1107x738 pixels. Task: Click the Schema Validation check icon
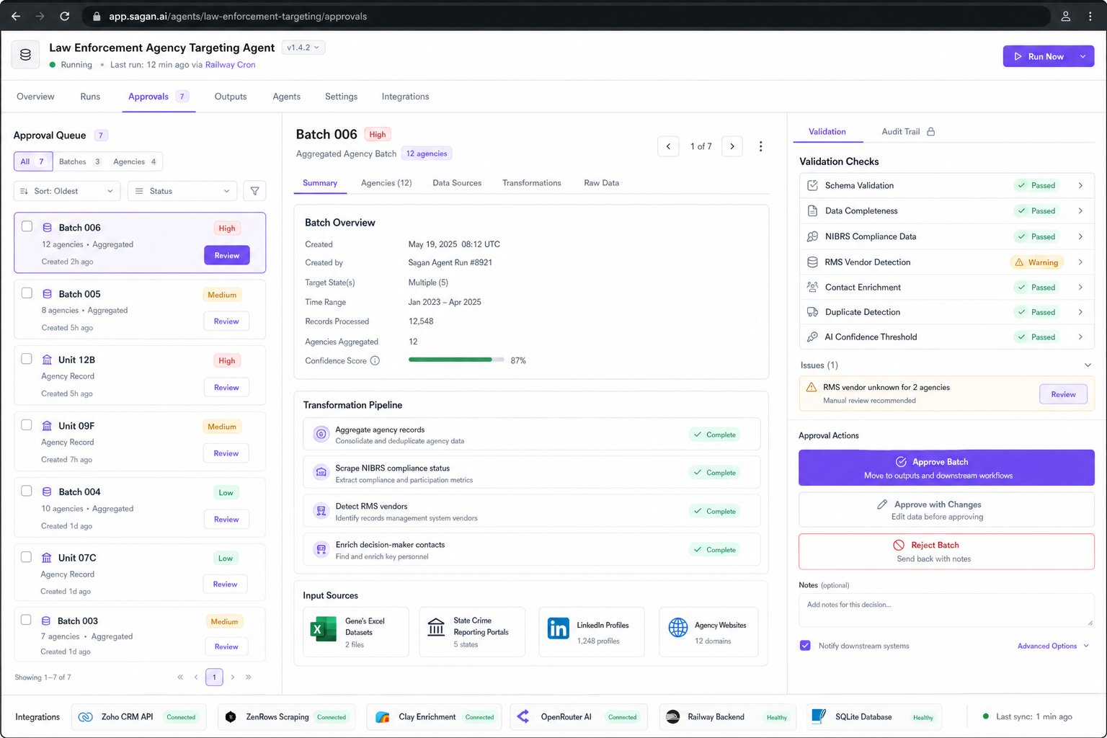point(812,185)
